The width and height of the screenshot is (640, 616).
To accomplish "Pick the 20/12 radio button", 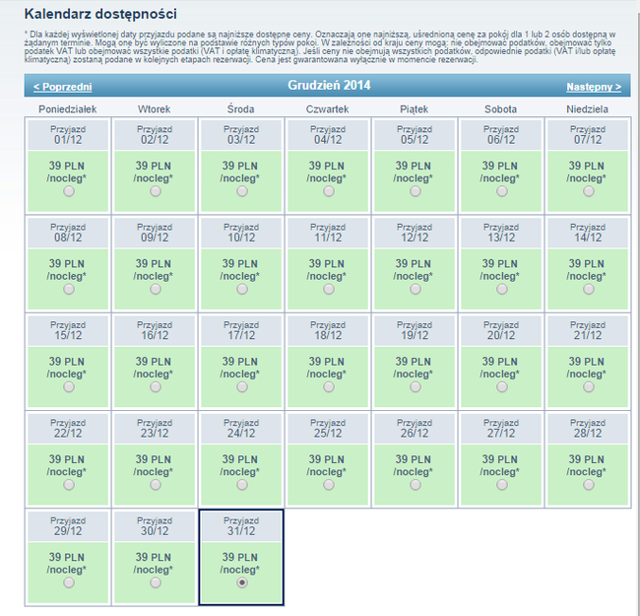I will coord(501,386).
